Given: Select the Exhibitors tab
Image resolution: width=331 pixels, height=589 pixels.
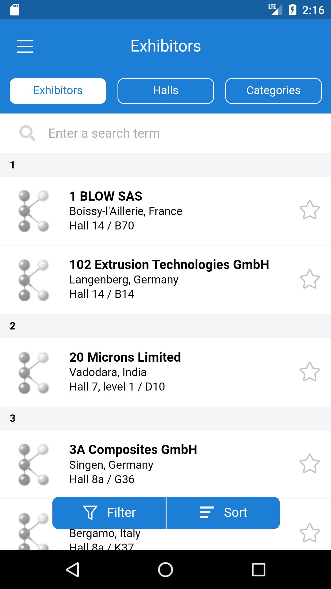Looking at the screenshot, I should pos(58,91).
